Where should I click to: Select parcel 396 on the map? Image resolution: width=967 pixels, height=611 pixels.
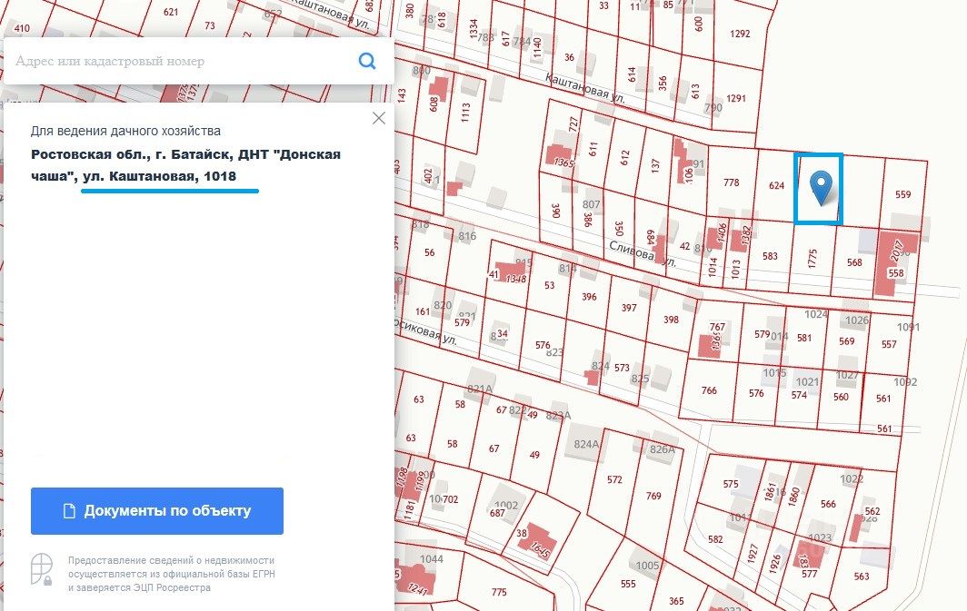(589, 297)
